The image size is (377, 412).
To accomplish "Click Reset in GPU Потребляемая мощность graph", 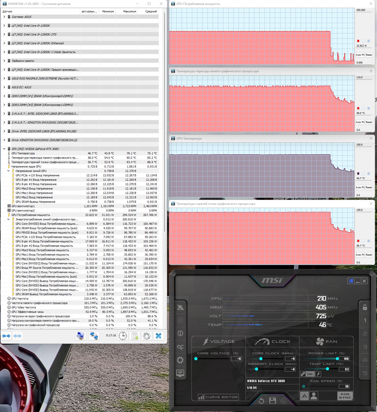I will (x=369, y=55).
